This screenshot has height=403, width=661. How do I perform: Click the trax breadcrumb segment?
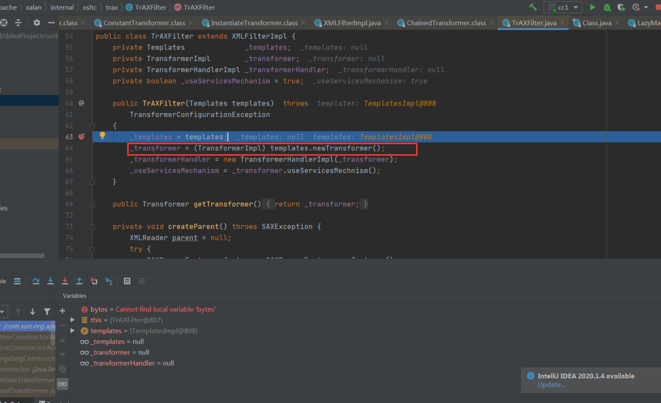point(111,7)
